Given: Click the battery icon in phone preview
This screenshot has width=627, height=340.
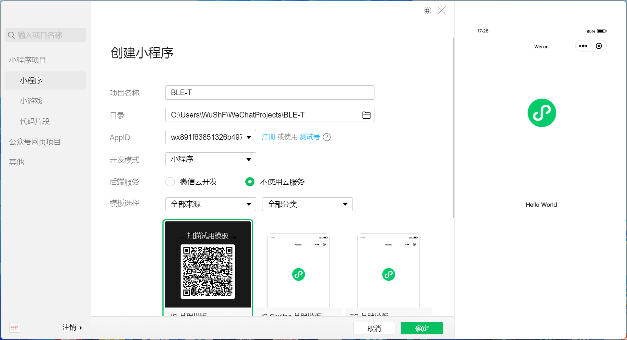Looking at the screenshot, I should tap(602, 31).
